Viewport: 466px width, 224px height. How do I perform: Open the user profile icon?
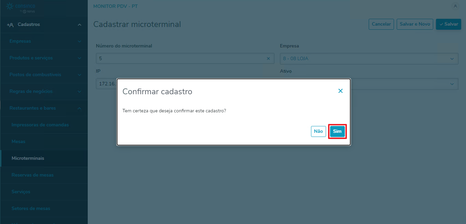[455, 6]
